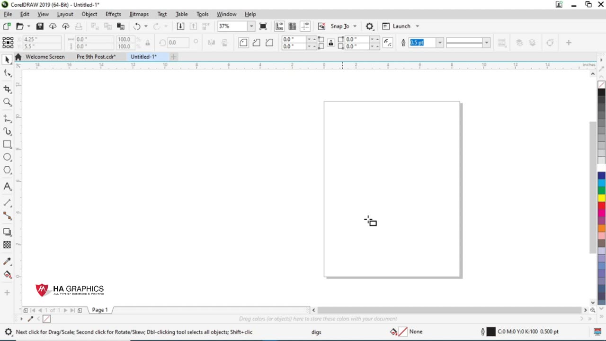The height and width of the screenshot is (341, 606).
Task: Create a new document
Action: tap(7, 26)
